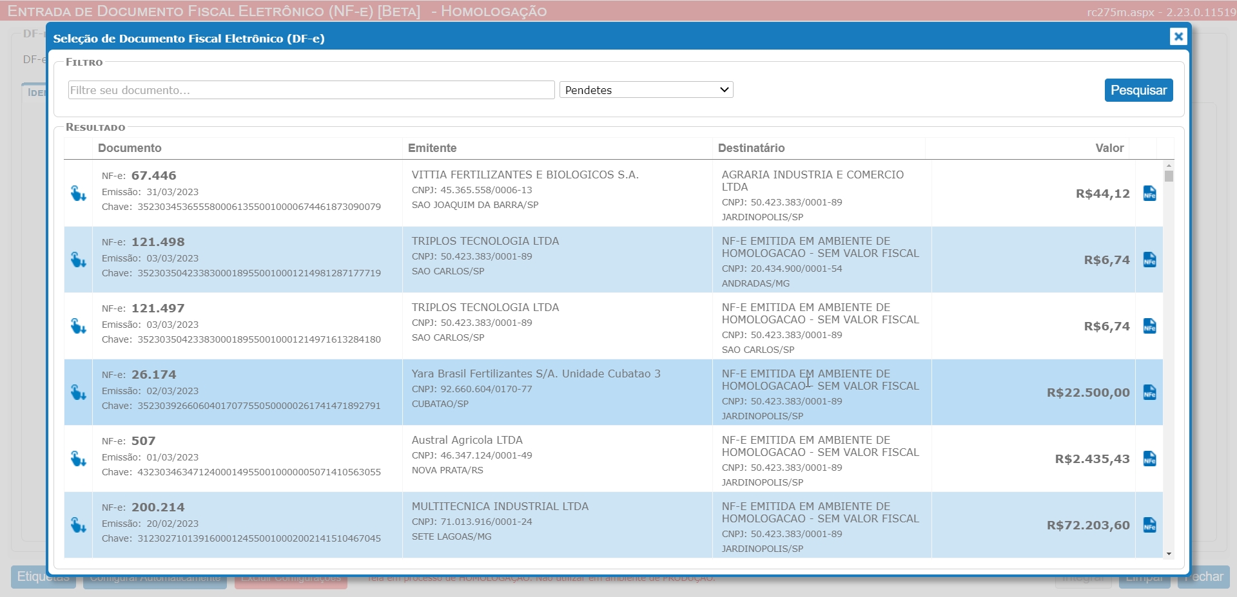Click recipient city ANDRADAS/MG
This screenshot has height=597, width=1237.
tap(755, 283)
